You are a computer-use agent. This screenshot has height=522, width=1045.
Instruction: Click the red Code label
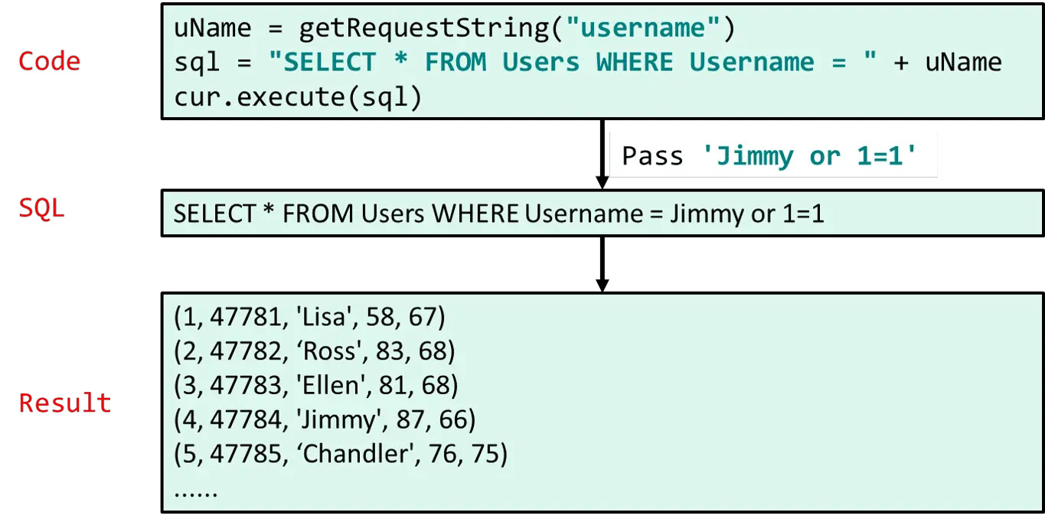point(49,61)
